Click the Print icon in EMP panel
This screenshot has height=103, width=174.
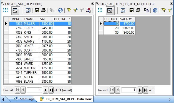tap(43, 10)
